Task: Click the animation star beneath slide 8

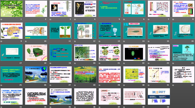Action: coord(173,19)
